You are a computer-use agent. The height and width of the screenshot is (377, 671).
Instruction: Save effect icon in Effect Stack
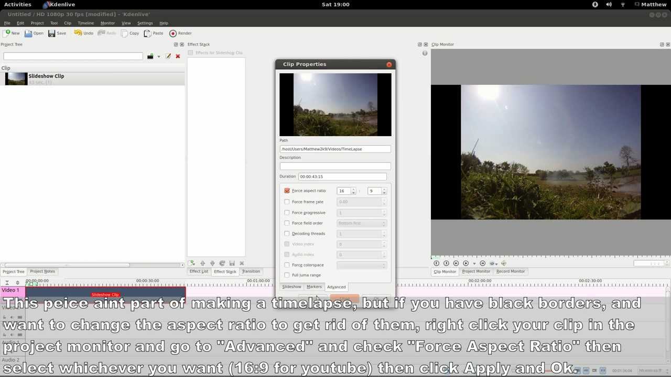point(232,263)
